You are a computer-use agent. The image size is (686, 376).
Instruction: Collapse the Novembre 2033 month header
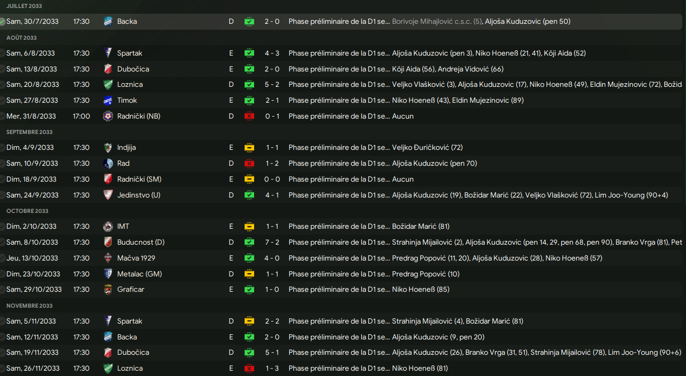pos(30,306)
